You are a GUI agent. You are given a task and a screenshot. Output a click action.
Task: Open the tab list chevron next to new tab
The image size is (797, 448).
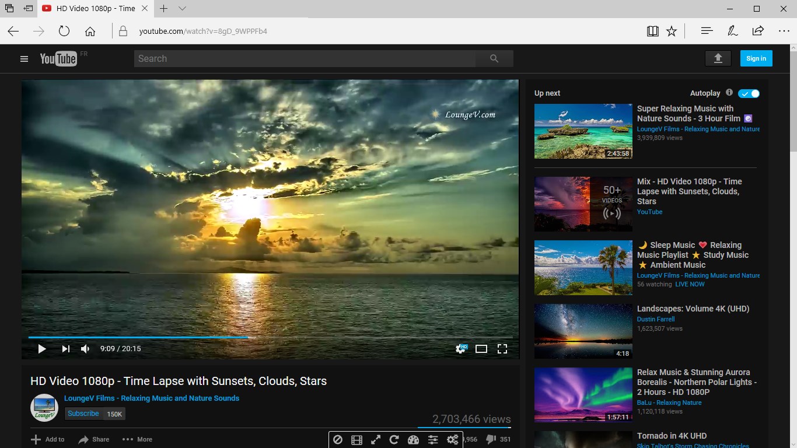click(181, 9)
